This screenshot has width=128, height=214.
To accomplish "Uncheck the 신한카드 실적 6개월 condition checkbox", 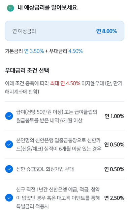I will tap(9, 144).
